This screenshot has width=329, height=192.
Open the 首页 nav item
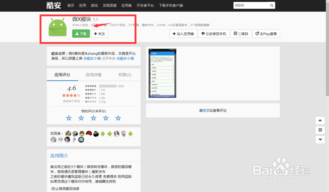point(71,6)
